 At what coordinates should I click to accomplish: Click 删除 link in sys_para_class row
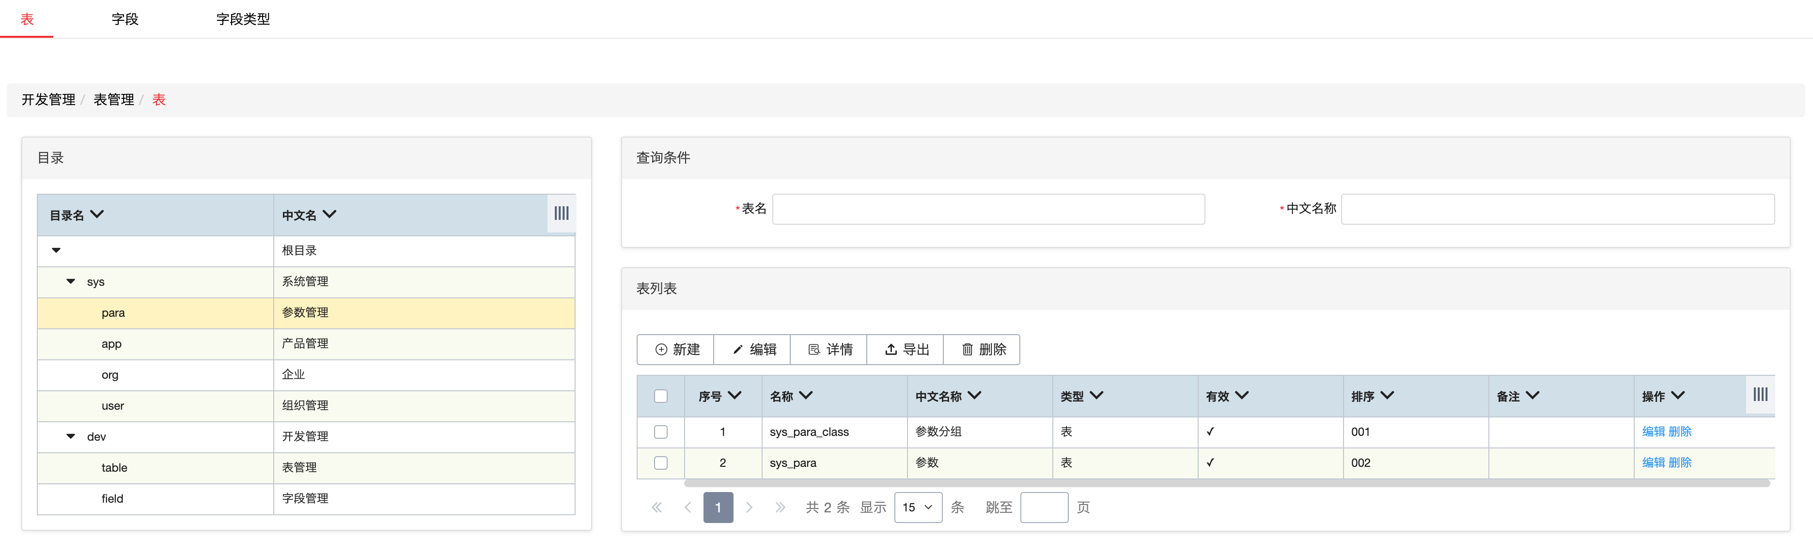pyautogui.click(x=1680, y=431)
